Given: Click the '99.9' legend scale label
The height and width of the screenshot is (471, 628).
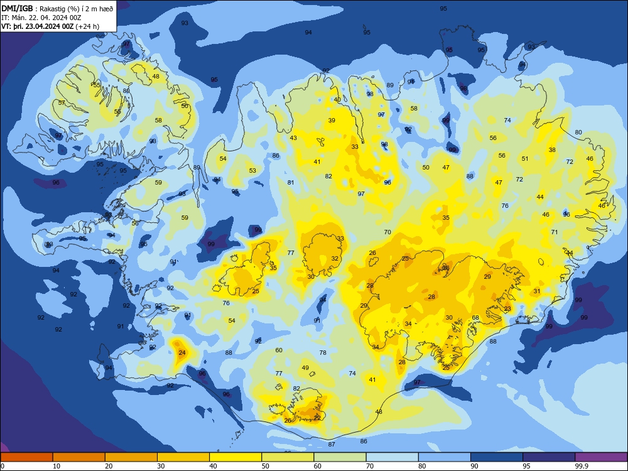Looking at the screenshot, I should pyautogui.click(x=581, y=466).
